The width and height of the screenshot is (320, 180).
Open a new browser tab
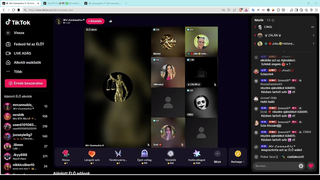(x=126, y=3)
